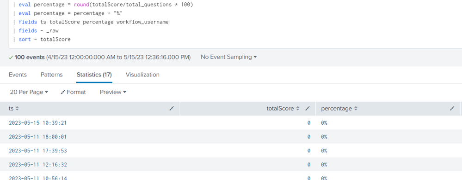Viewport: 462px width, 180px height.
Task: Click totalScore value in 17:39:53 row
Action: (x=309, y=151)
